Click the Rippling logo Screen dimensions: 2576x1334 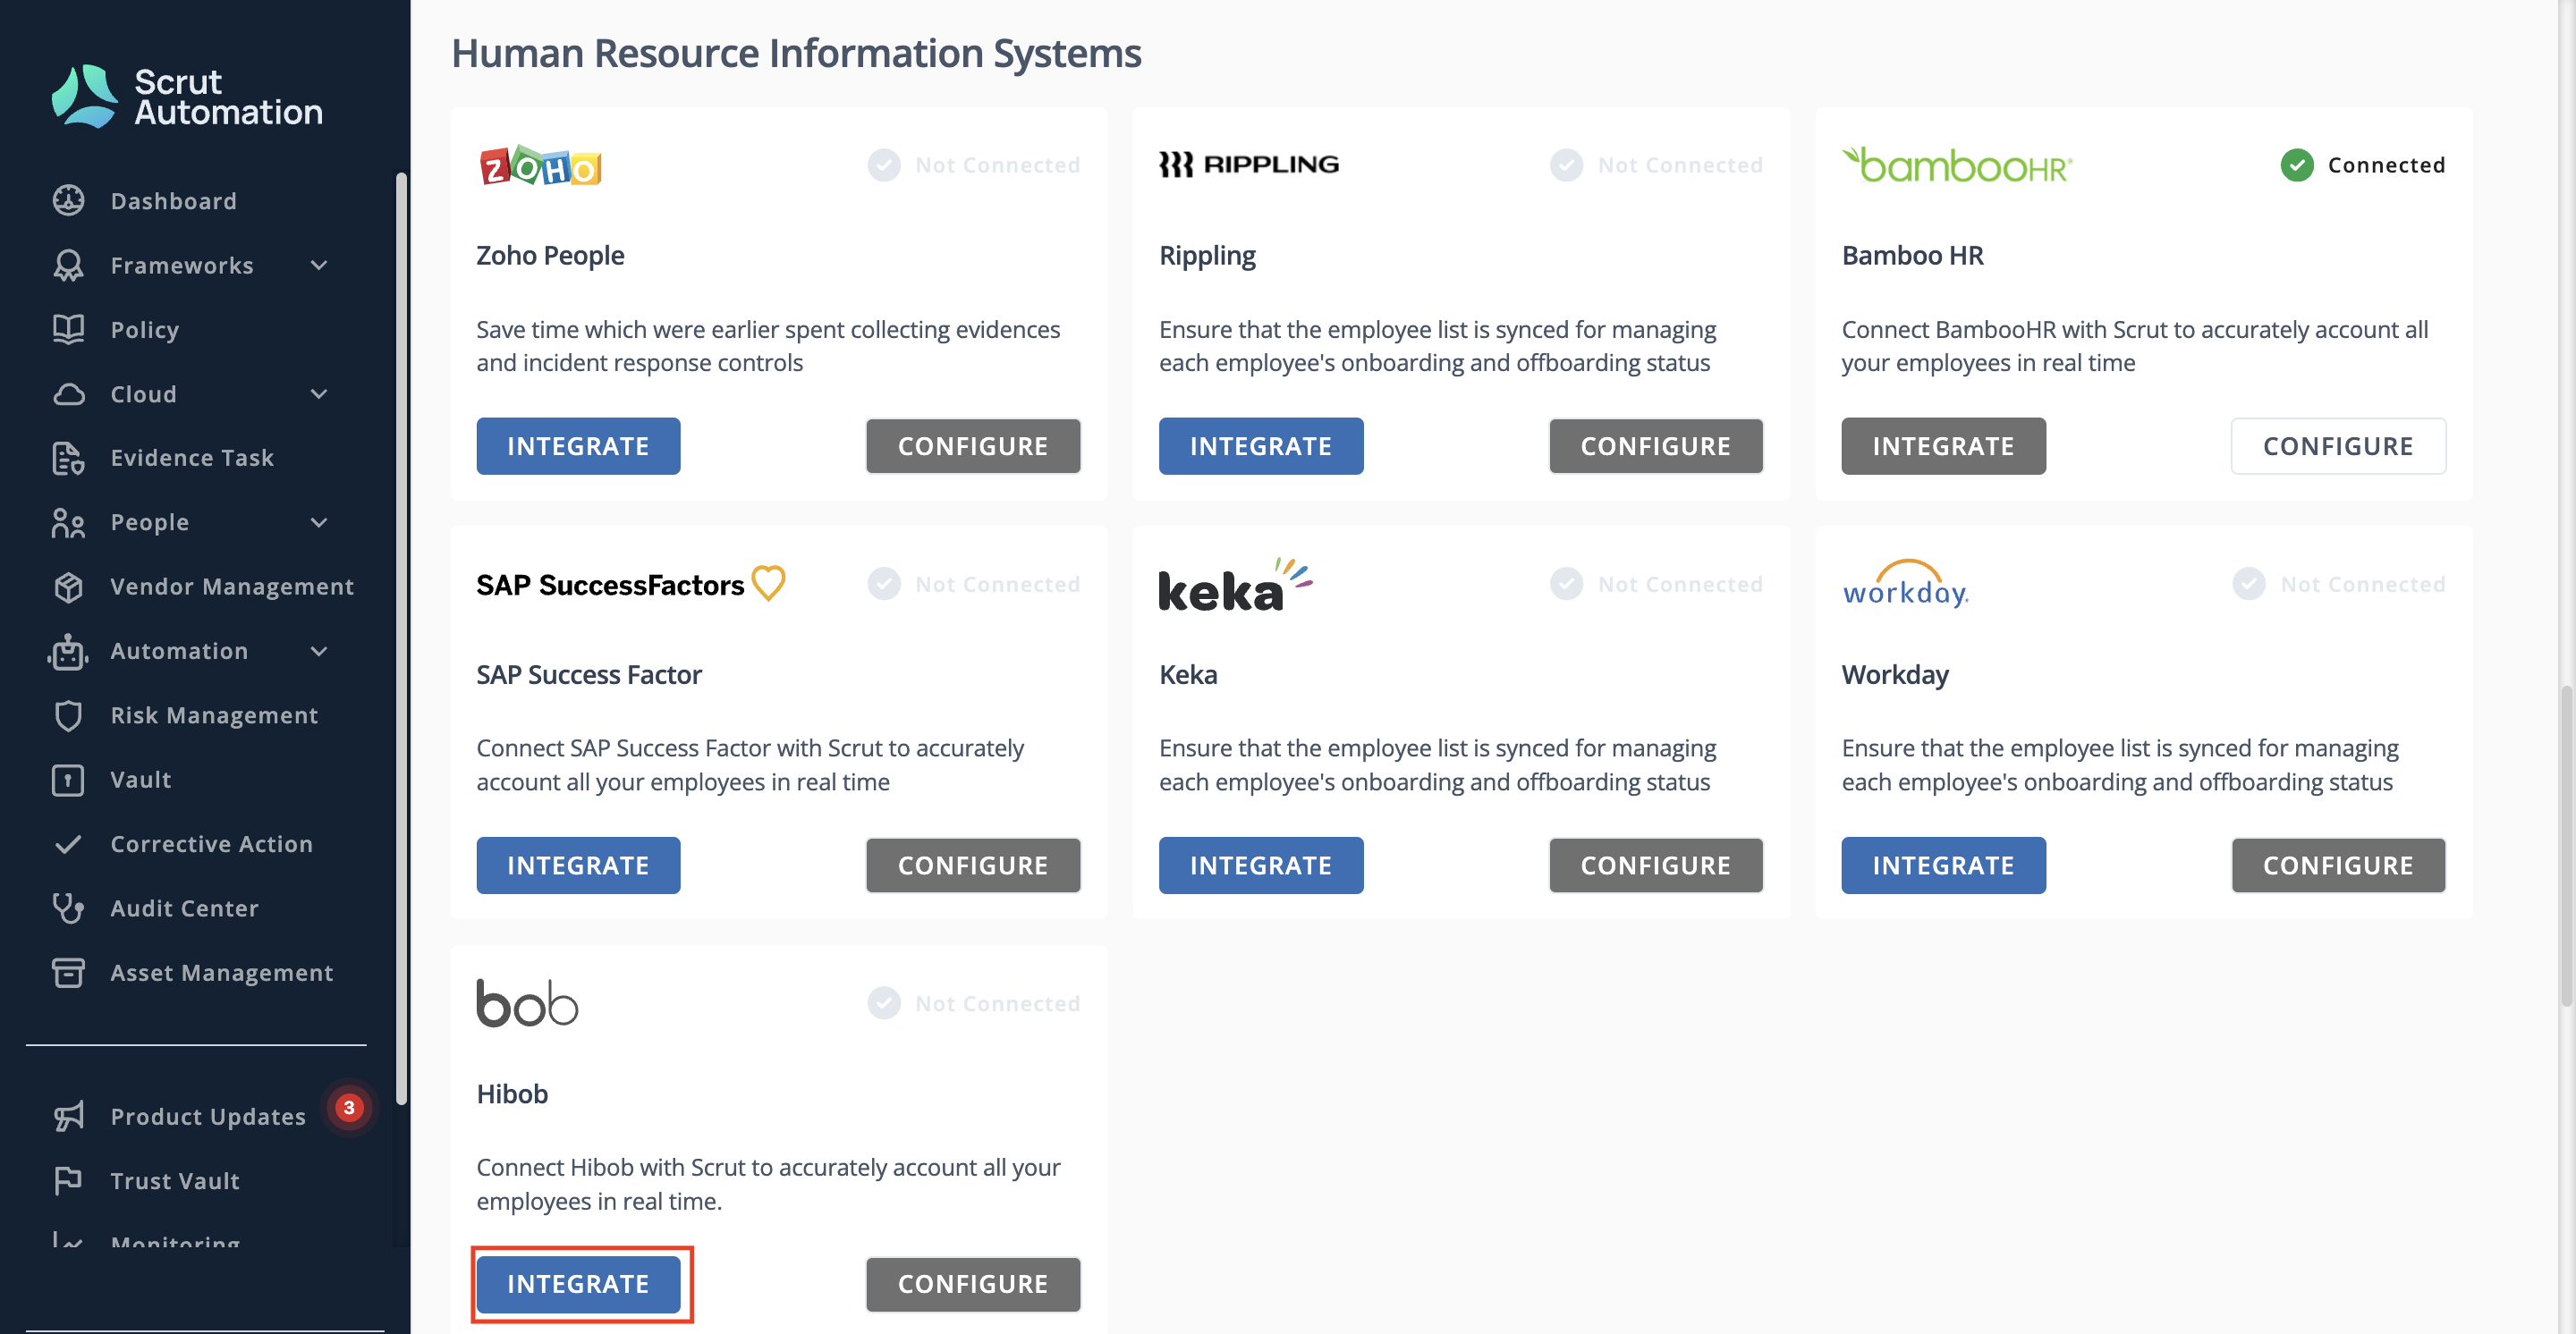(x=1249, y=164)
